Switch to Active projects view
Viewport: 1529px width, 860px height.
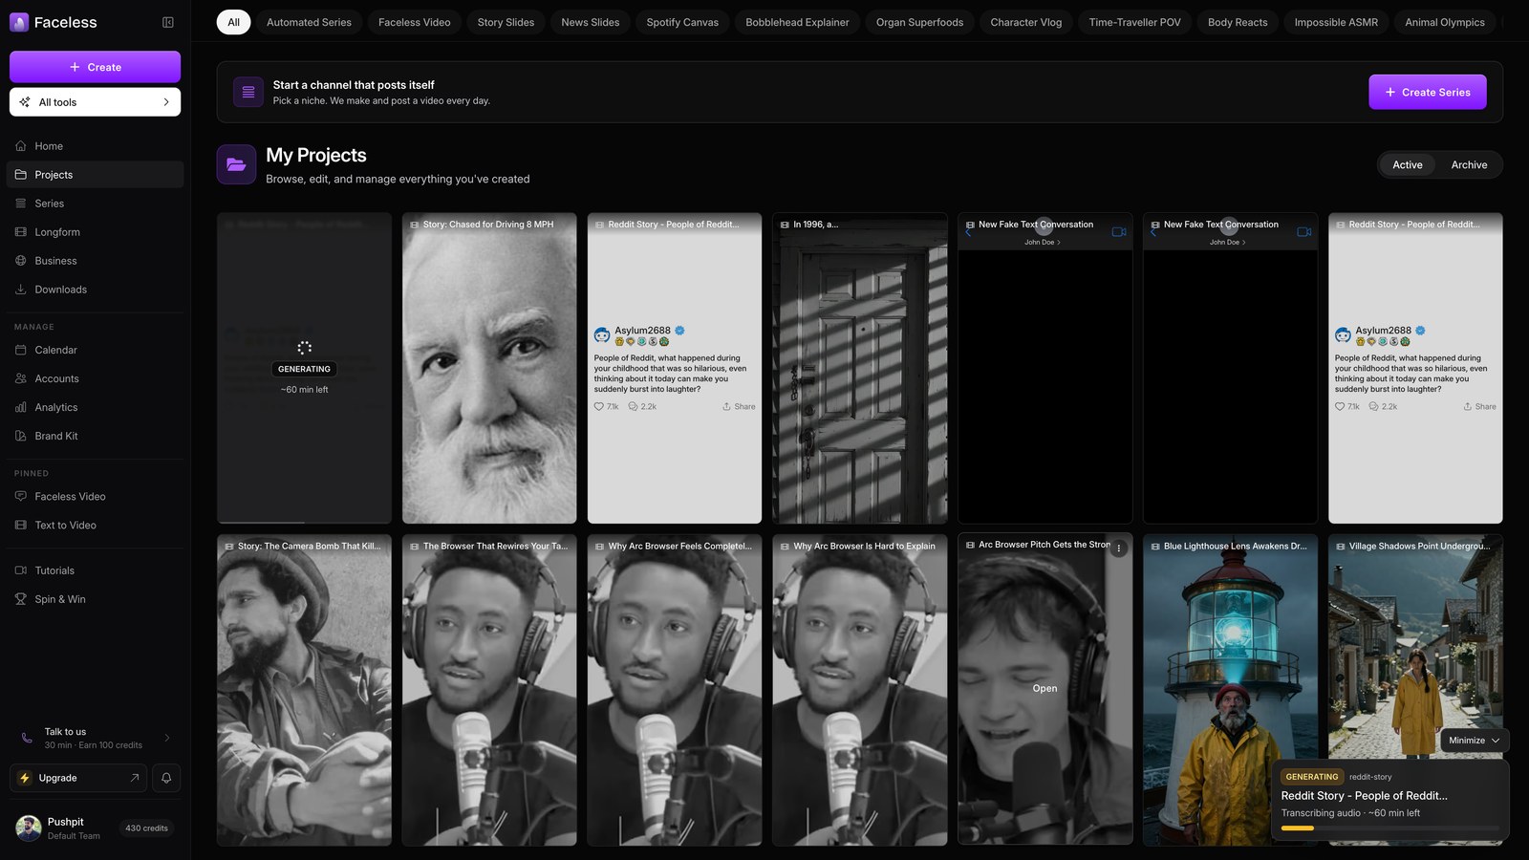point(1407,165)
